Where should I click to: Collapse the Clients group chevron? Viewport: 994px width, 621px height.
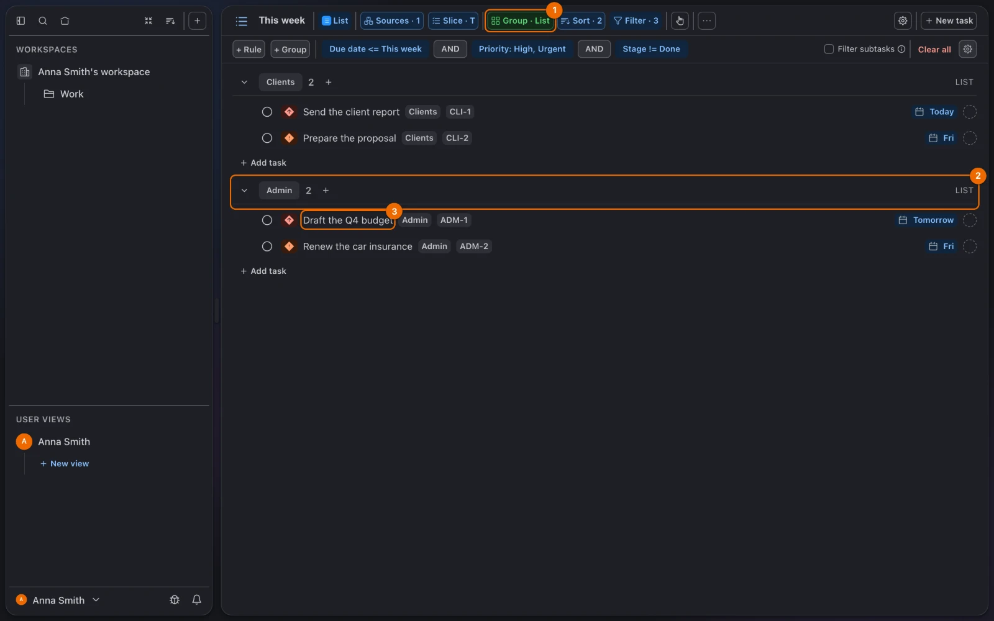click(244, 82)
